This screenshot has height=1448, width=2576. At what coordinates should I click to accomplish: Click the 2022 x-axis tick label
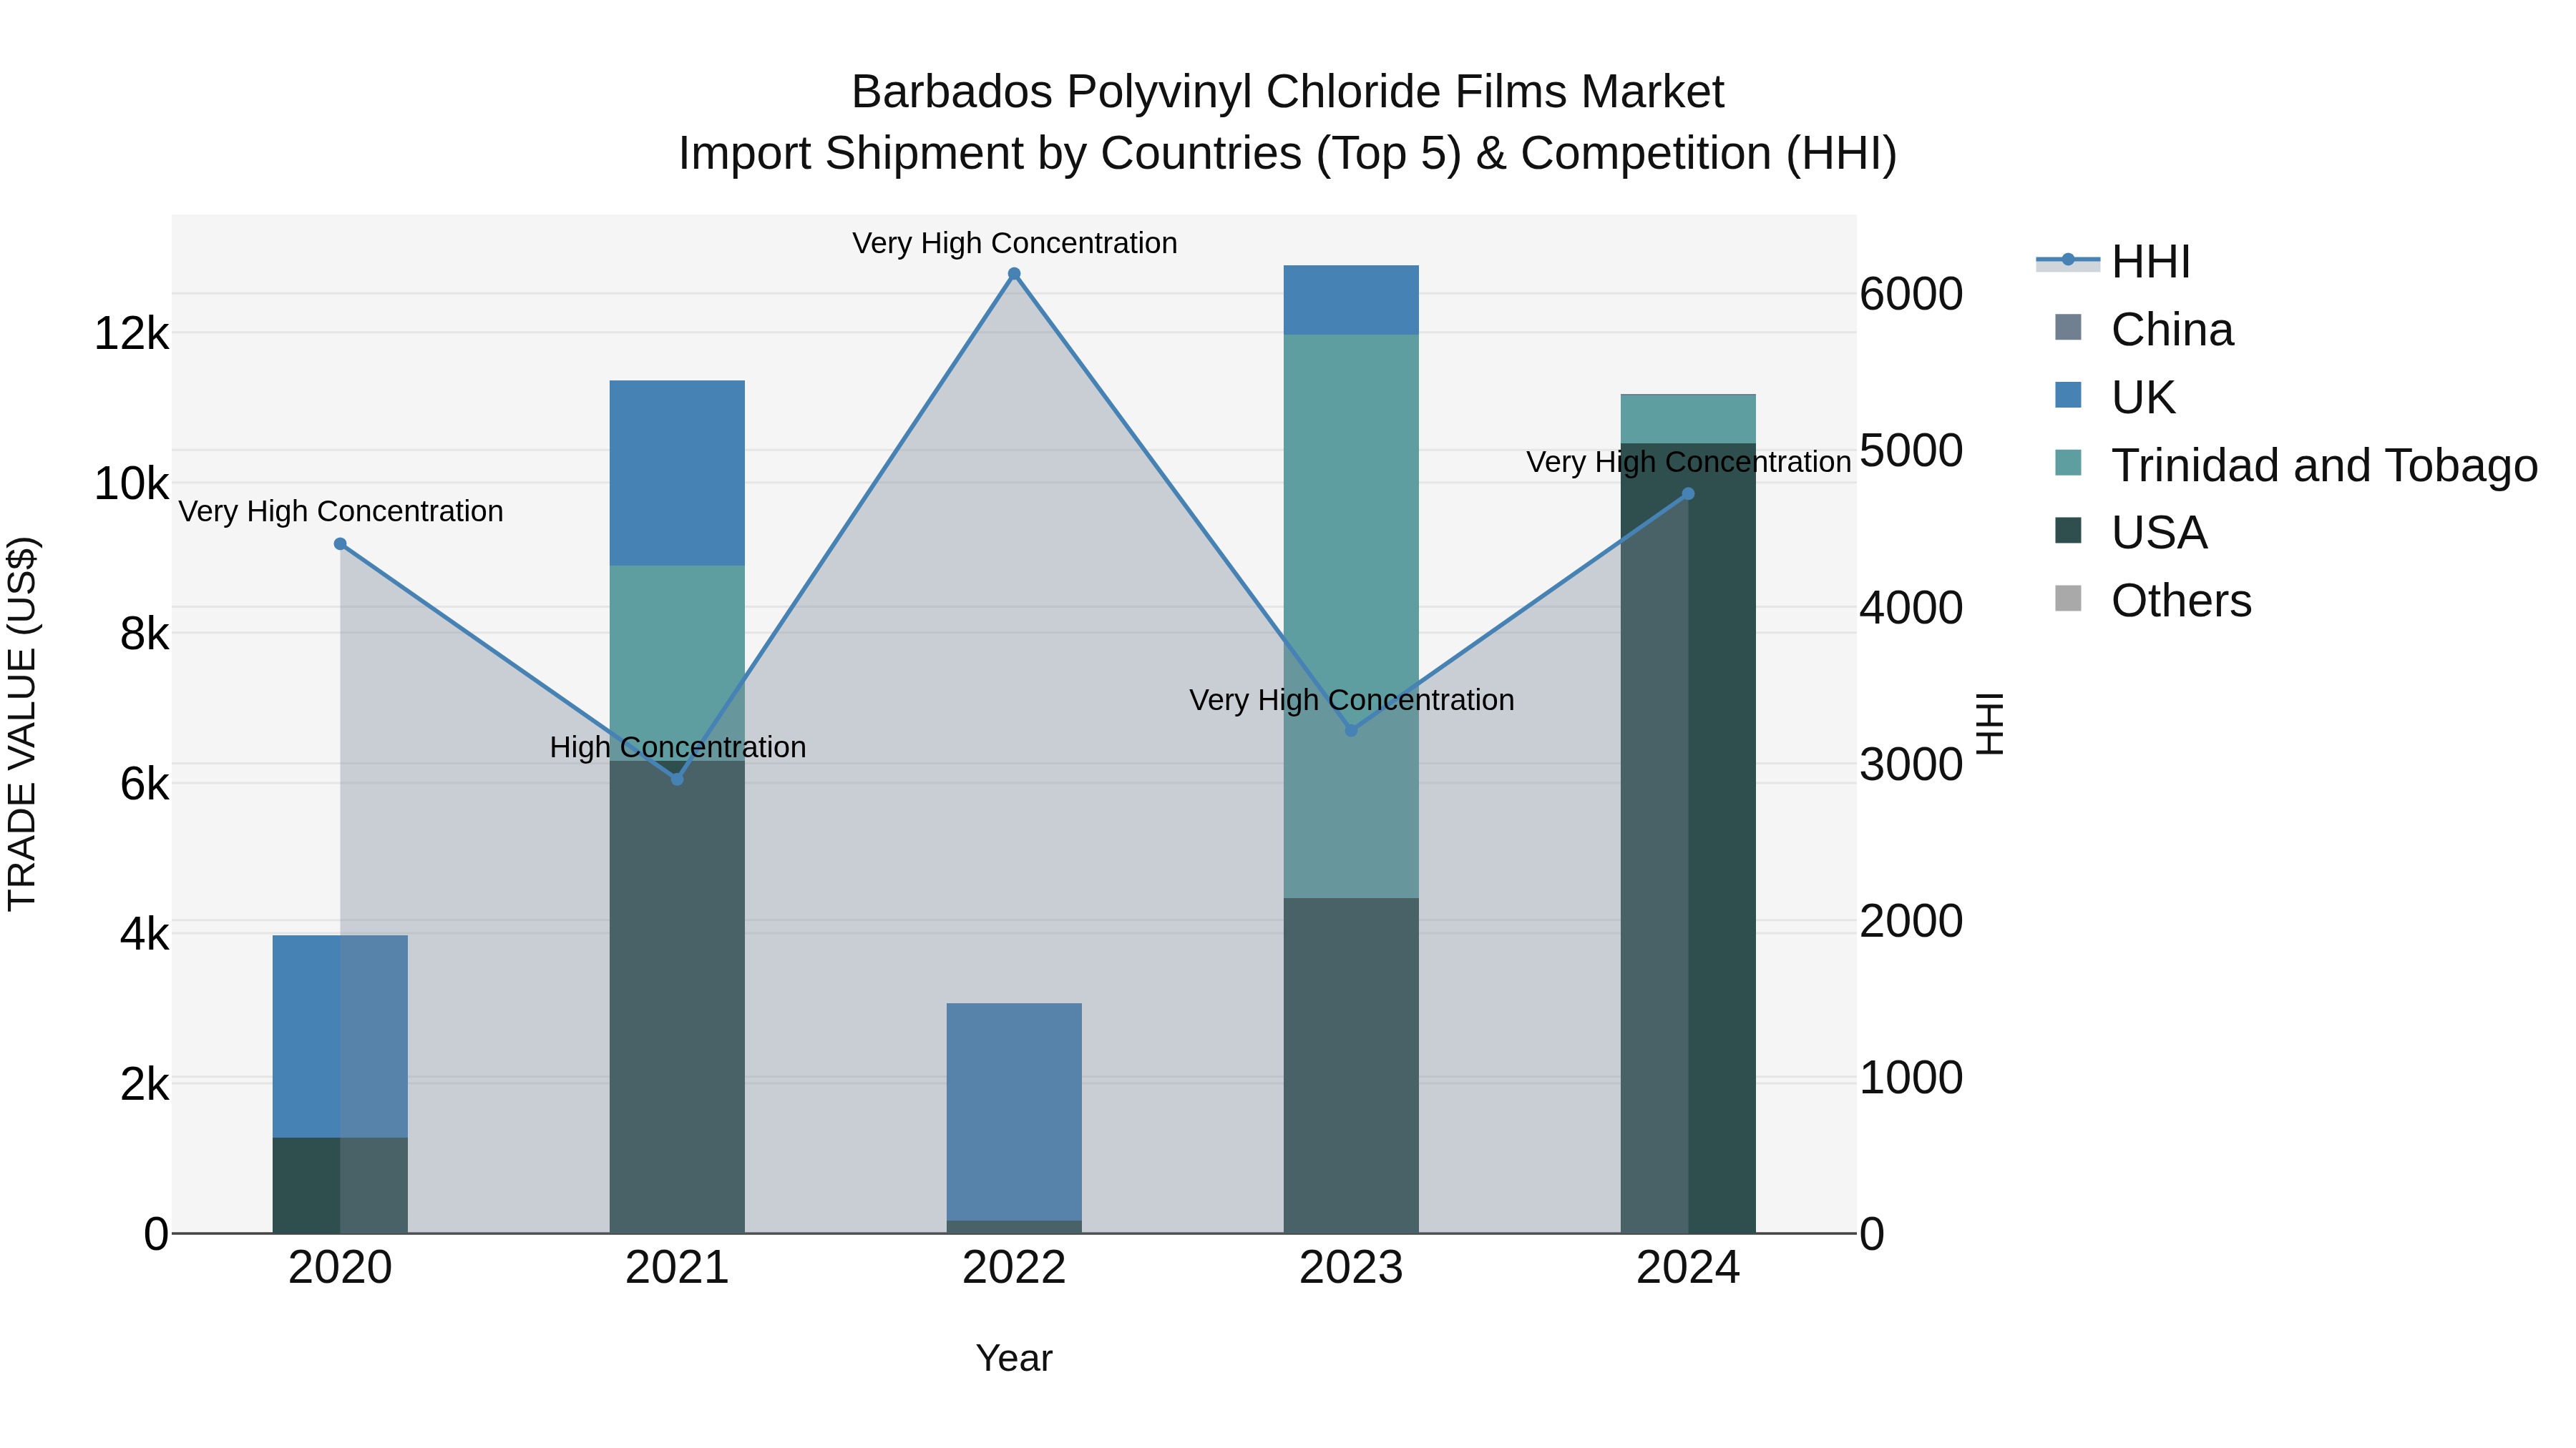tap(1014, 1268)
